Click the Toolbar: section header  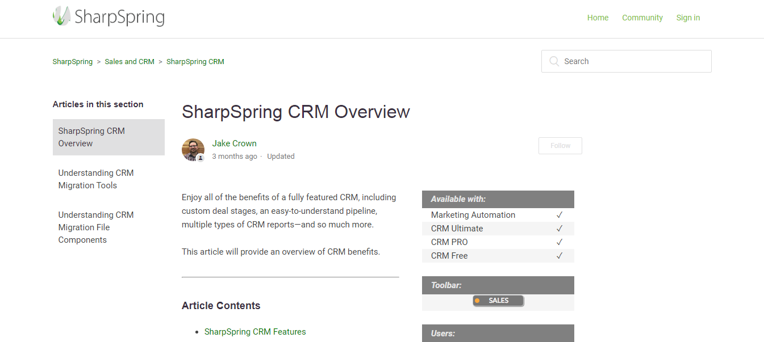click(498, 285)
